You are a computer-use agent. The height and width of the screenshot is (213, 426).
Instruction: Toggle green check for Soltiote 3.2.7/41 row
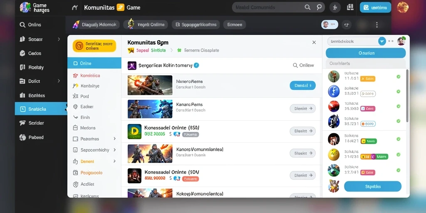tap(398, 170)
